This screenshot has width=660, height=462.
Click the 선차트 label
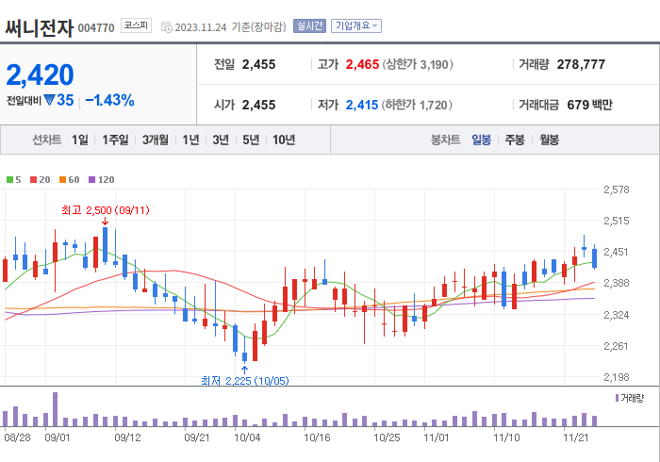[47, 140]
